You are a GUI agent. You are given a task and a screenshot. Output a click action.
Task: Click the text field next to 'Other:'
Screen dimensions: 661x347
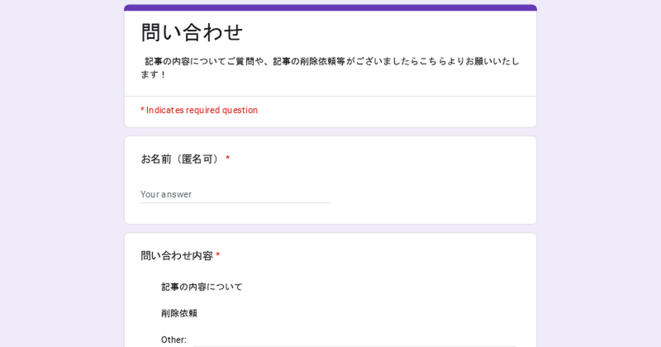353,339
